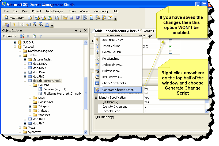Open an Analysis Services XMLA Query

coord(50,18)
